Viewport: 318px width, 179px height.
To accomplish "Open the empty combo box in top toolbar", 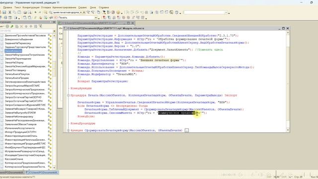I will 226,12.
